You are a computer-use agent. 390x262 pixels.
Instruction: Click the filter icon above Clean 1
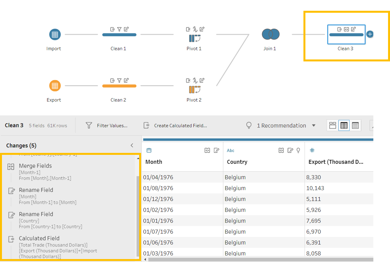click(x=119, y=29)
